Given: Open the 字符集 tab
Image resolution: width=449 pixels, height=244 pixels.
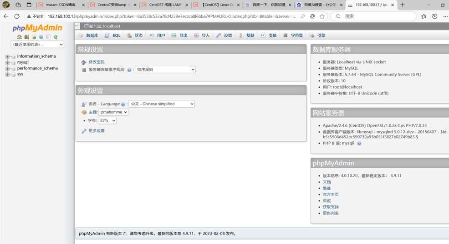Looking at the screenshot, I should coord(293,35).
